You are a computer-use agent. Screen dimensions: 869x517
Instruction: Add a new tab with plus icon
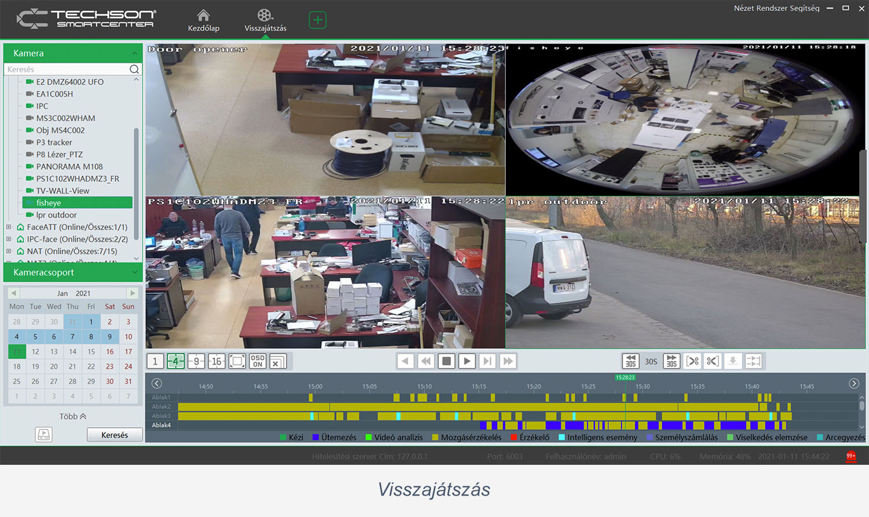coord(317,20)
